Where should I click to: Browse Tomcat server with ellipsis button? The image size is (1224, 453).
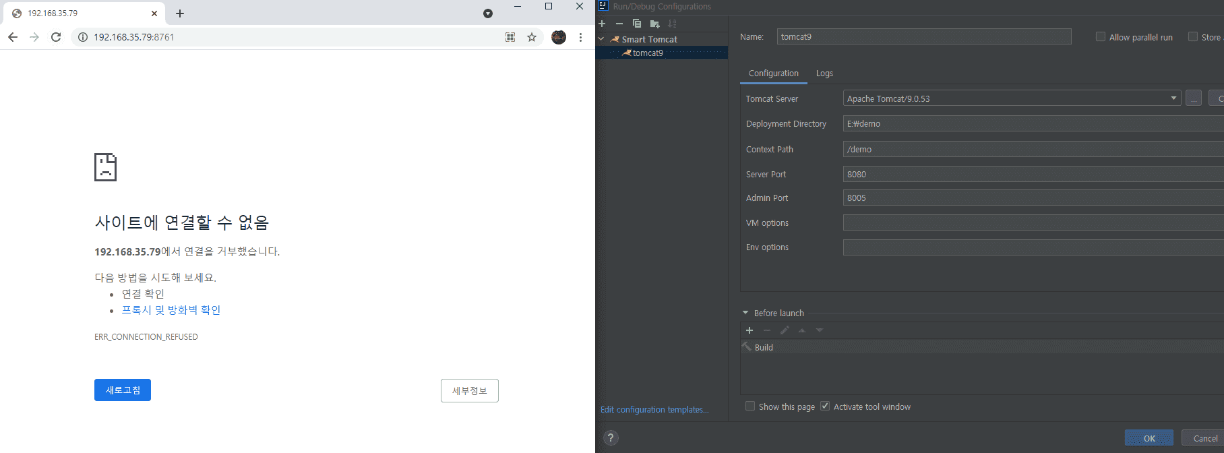tap(1194, 98)
